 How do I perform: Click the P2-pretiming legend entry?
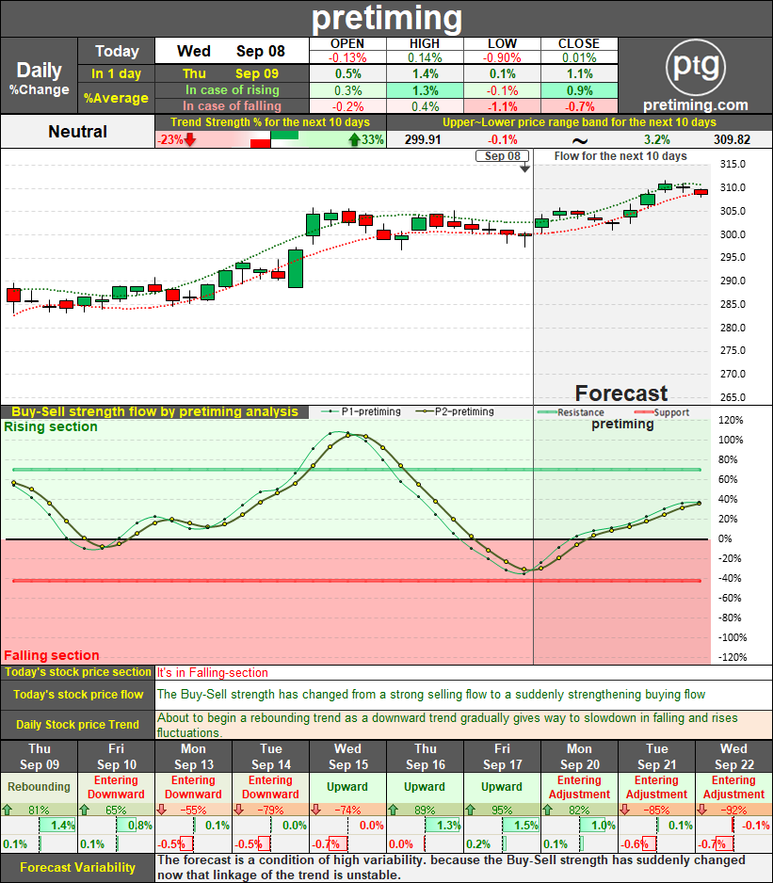(454, 411)
